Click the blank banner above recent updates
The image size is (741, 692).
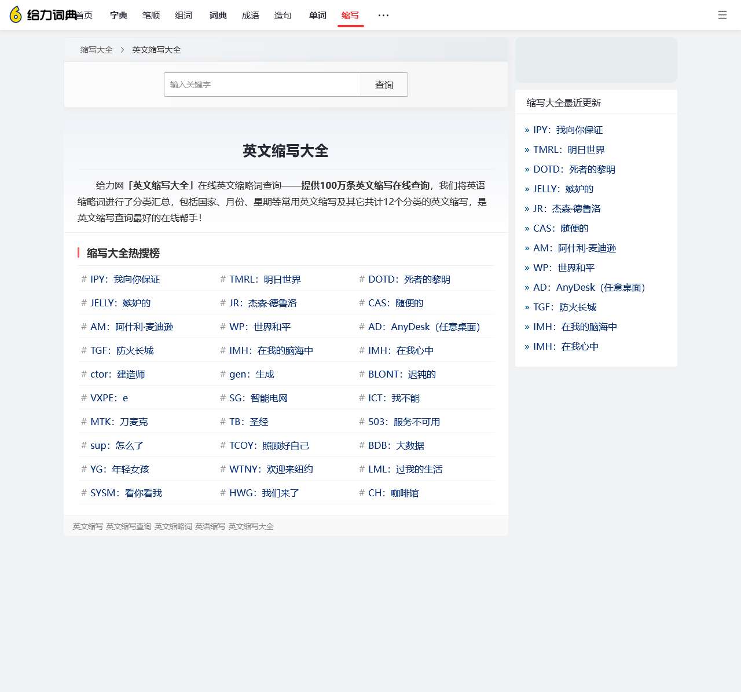tap(596, 60)
